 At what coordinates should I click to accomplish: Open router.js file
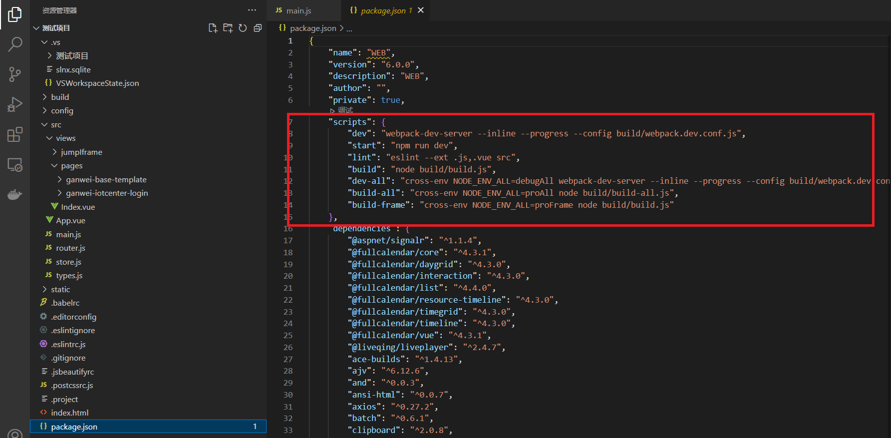[x=148, y=248]
